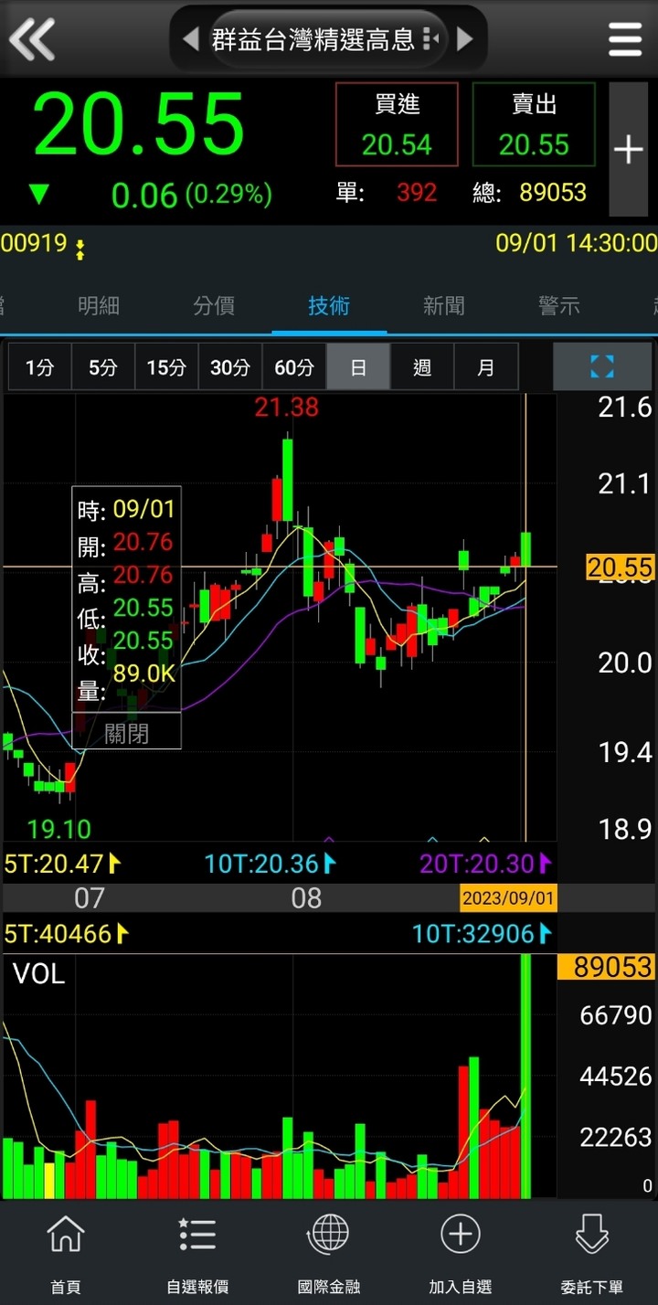658x1305 pixels.
Task: Select the 60分 chart interval
Action: [294, 367]
